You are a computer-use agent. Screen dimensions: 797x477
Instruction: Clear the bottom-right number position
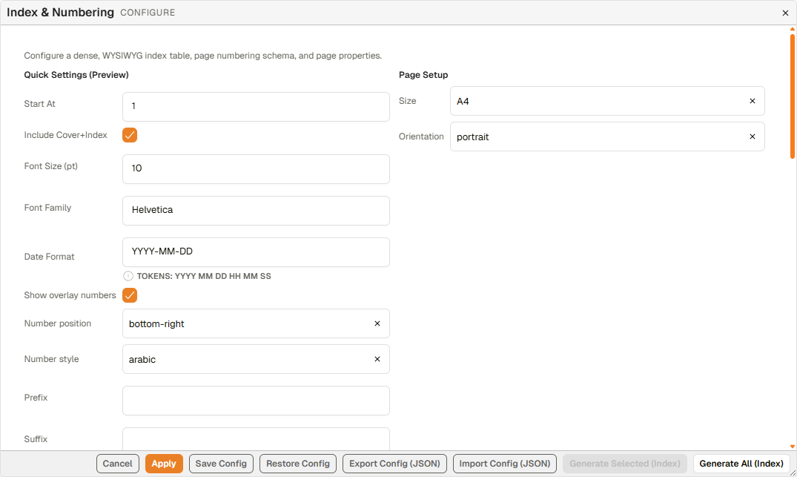377,323
